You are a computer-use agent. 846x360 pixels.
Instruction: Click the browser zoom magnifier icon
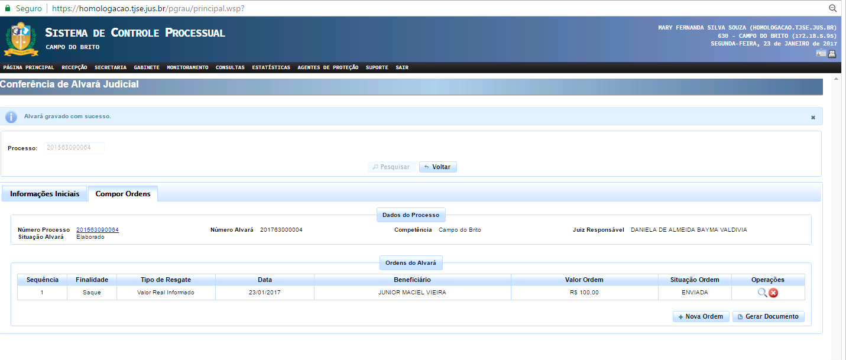832,8
